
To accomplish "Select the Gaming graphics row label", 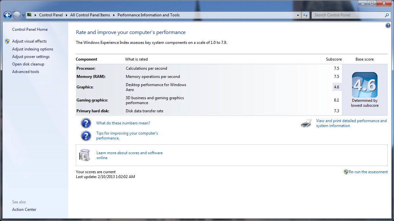I will 92,100.
